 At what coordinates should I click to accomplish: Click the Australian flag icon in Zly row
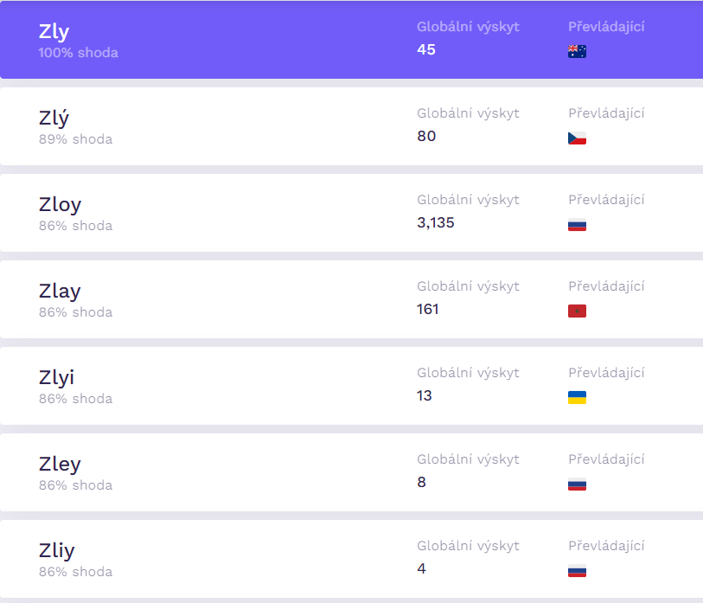point(577,51)
